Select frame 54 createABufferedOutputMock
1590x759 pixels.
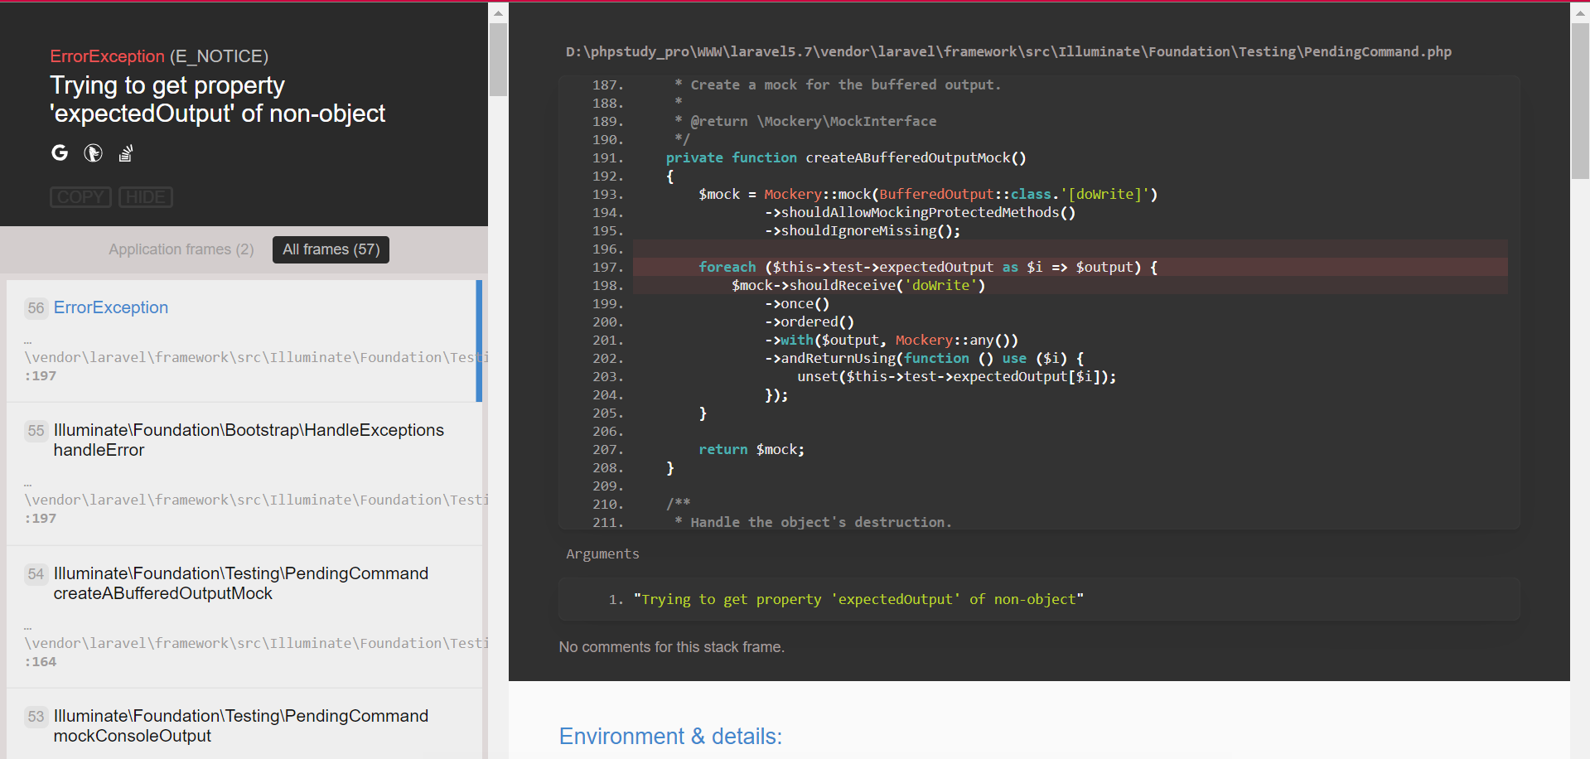pyautogui.click(x=244, y=617)
